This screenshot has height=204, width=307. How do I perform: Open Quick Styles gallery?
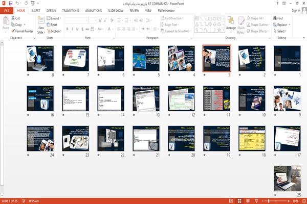tap(241, 25)
